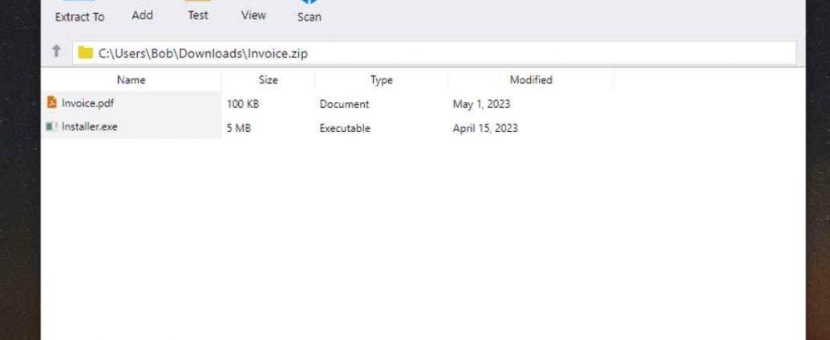Viewport: 830px width, 340px height.
Task: Click the Test toolbar button
Action: click(x=197, y=12)
